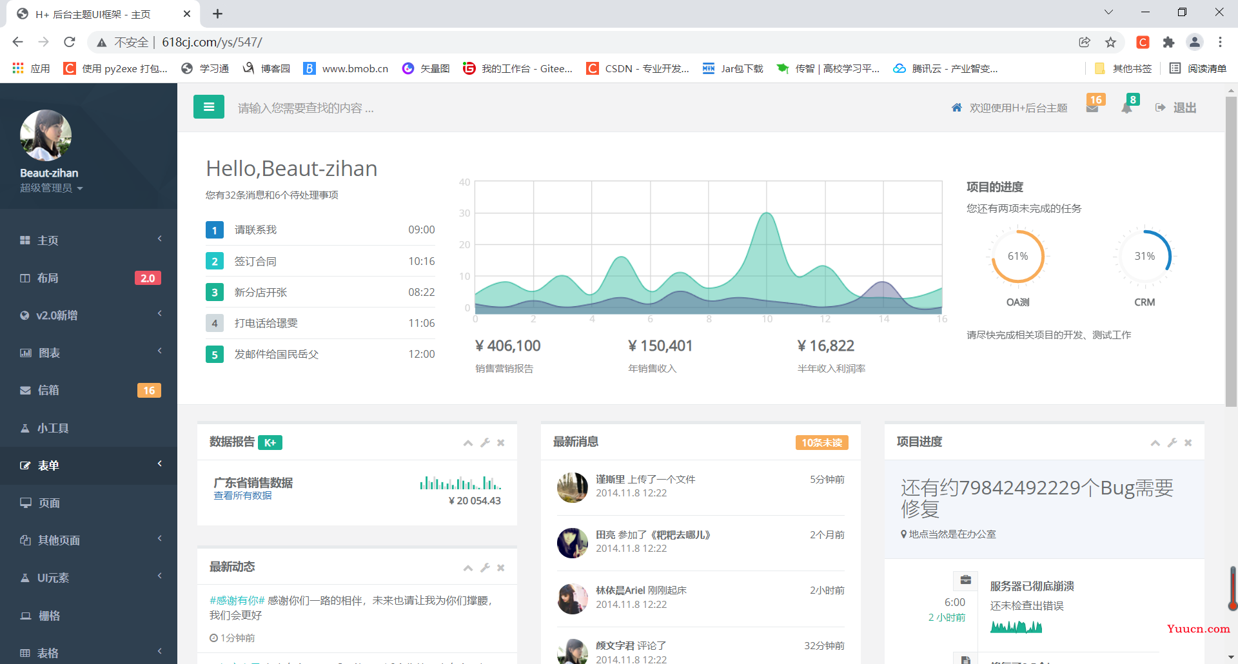Open 信箱 in the sidebar menu
The width and height of the screenshot is (1238, 664).
coord(88,390)
